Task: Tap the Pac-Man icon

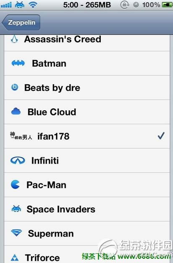Action: 16,184
